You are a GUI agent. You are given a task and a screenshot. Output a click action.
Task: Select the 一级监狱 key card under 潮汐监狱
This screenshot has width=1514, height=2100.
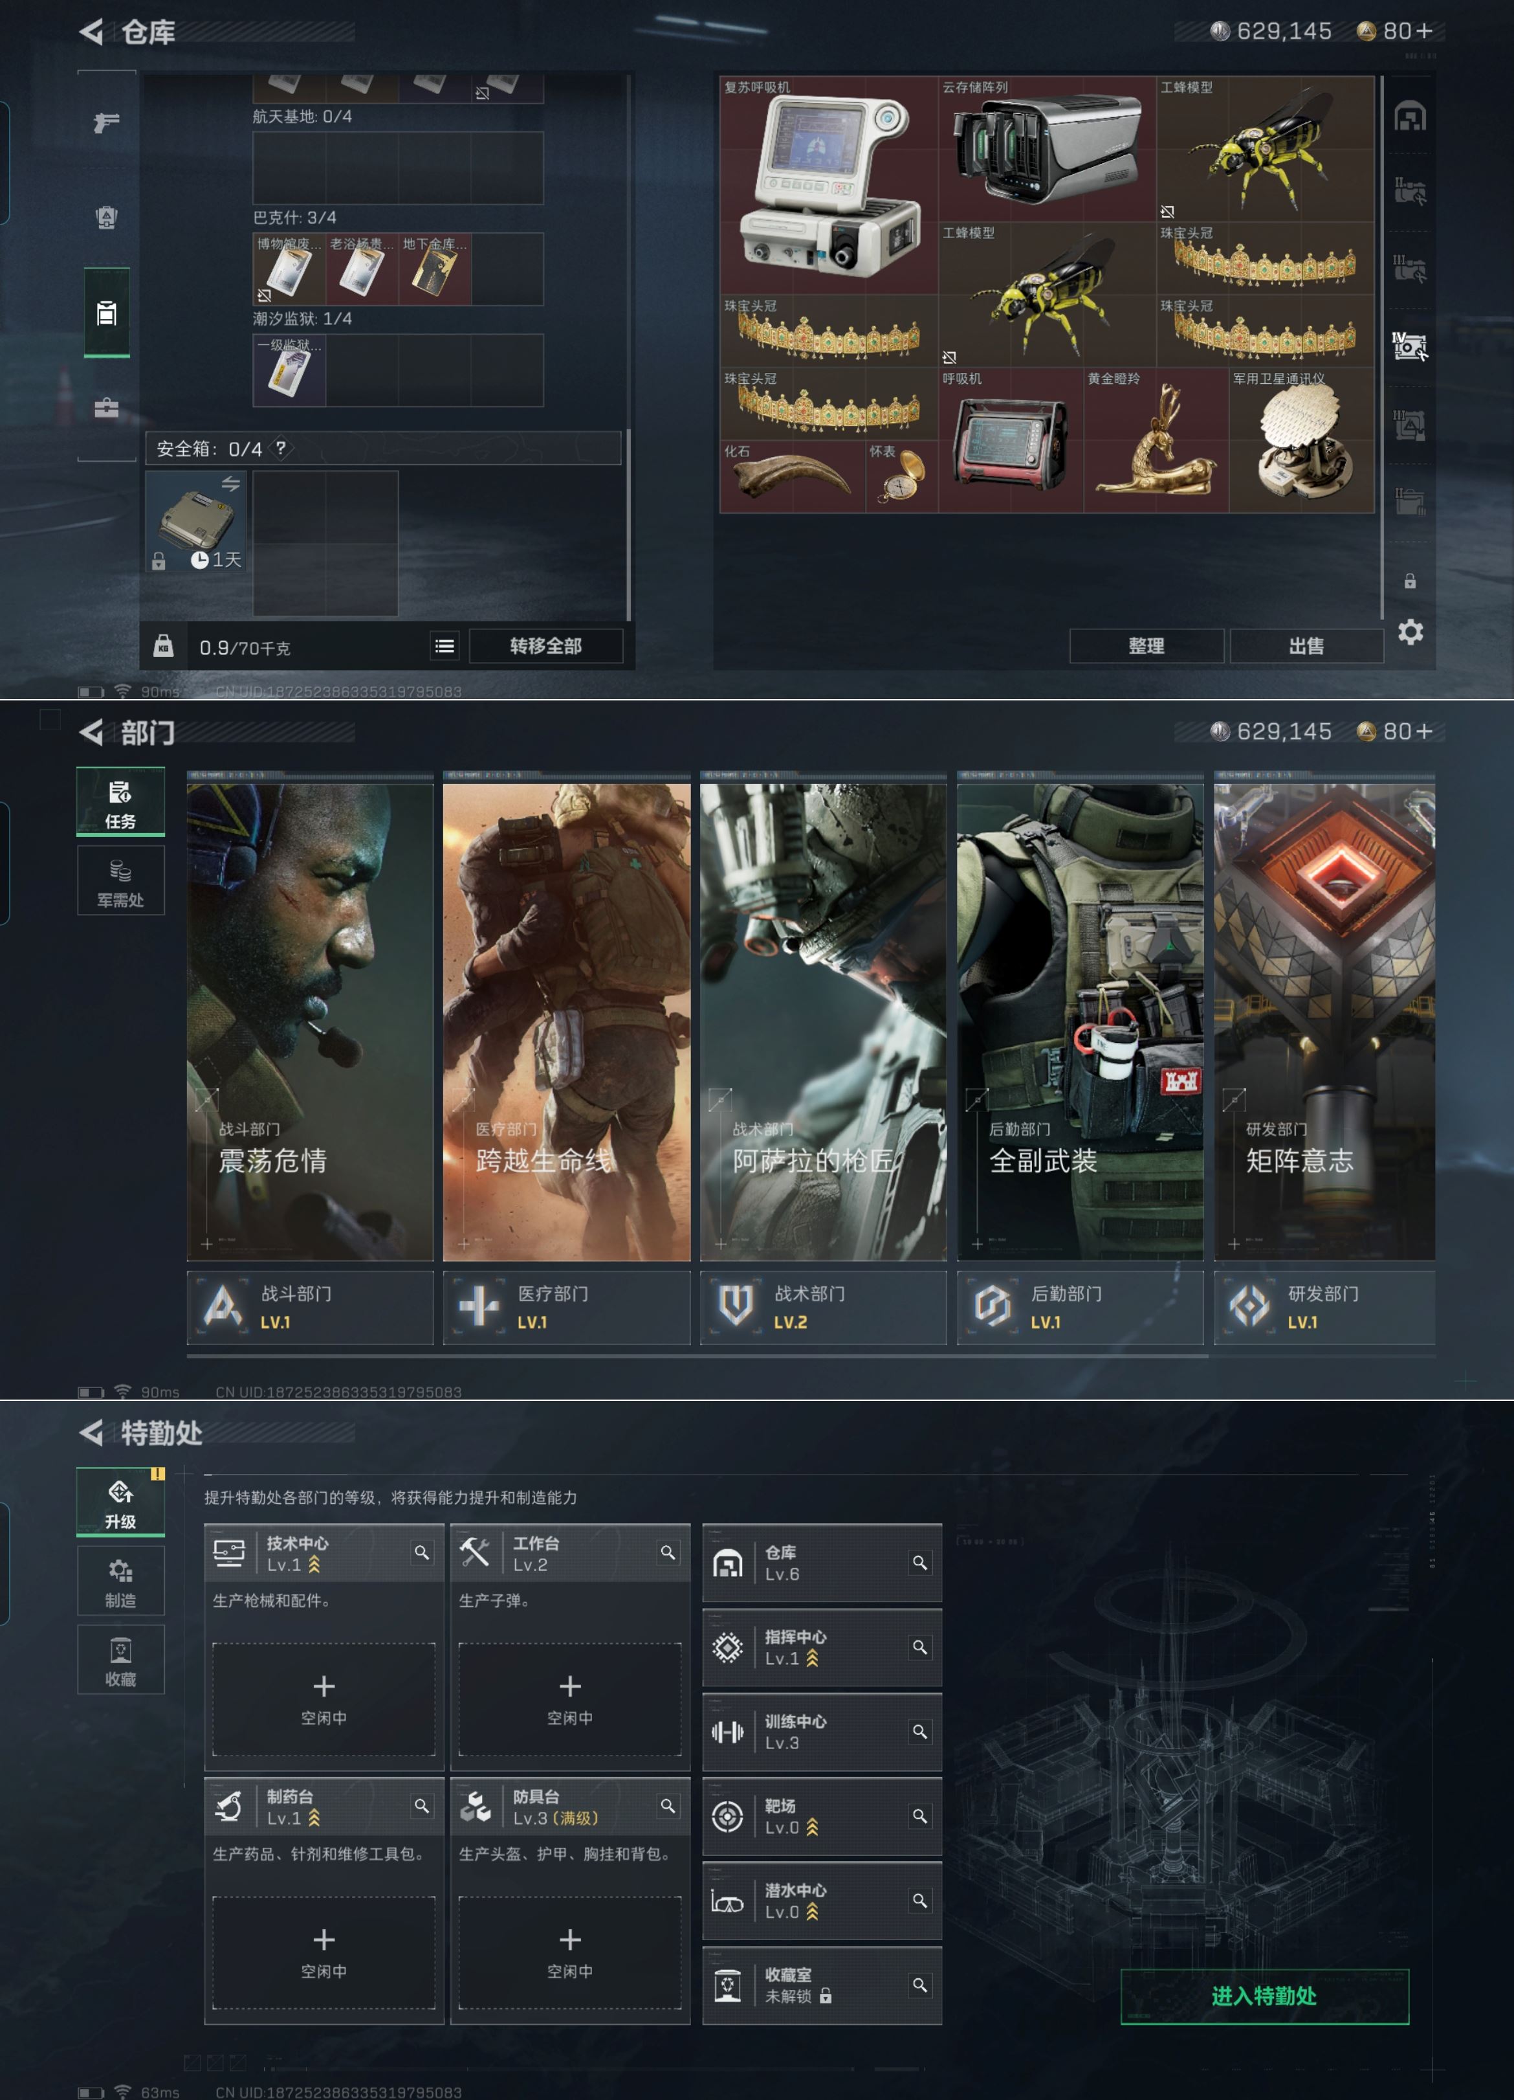290,370
